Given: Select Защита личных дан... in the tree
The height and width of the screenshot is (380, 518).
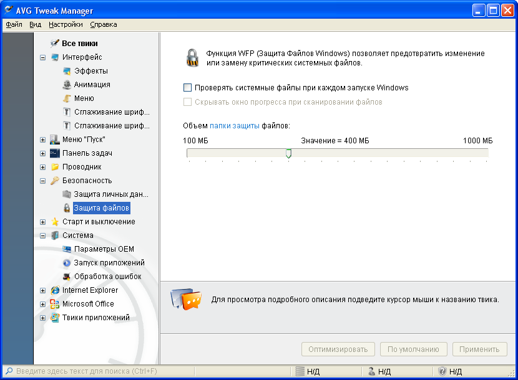Looking at the screenshot, I should click(111, 194).
